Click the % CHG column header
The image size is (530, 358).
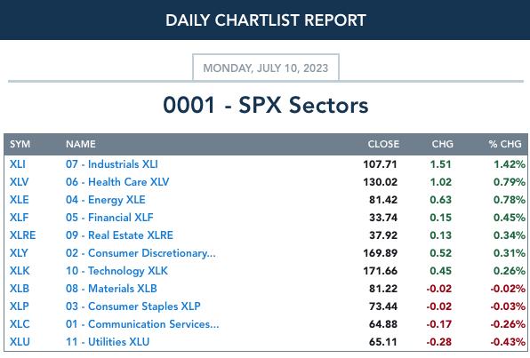(x=504, y=144)
